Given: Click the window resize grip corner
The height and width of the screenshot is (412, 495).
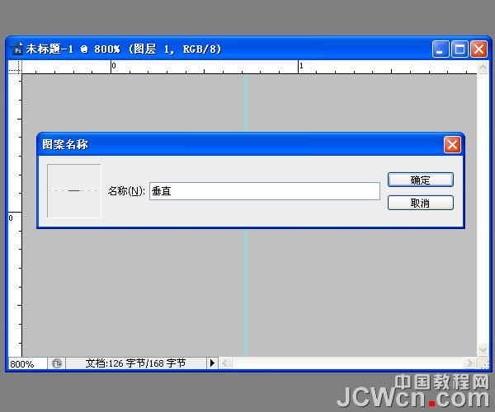Looking at the screenshot, I should pos(483,363).
